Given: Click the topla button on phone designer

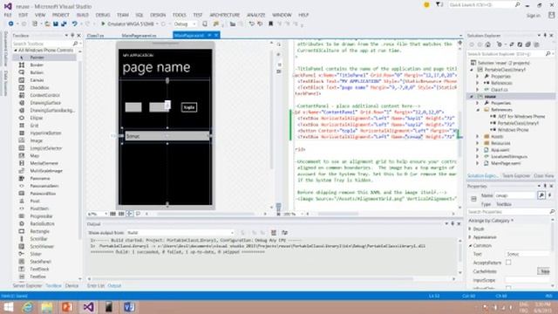Looking at the screenshot, I should [x=189, y=107].
